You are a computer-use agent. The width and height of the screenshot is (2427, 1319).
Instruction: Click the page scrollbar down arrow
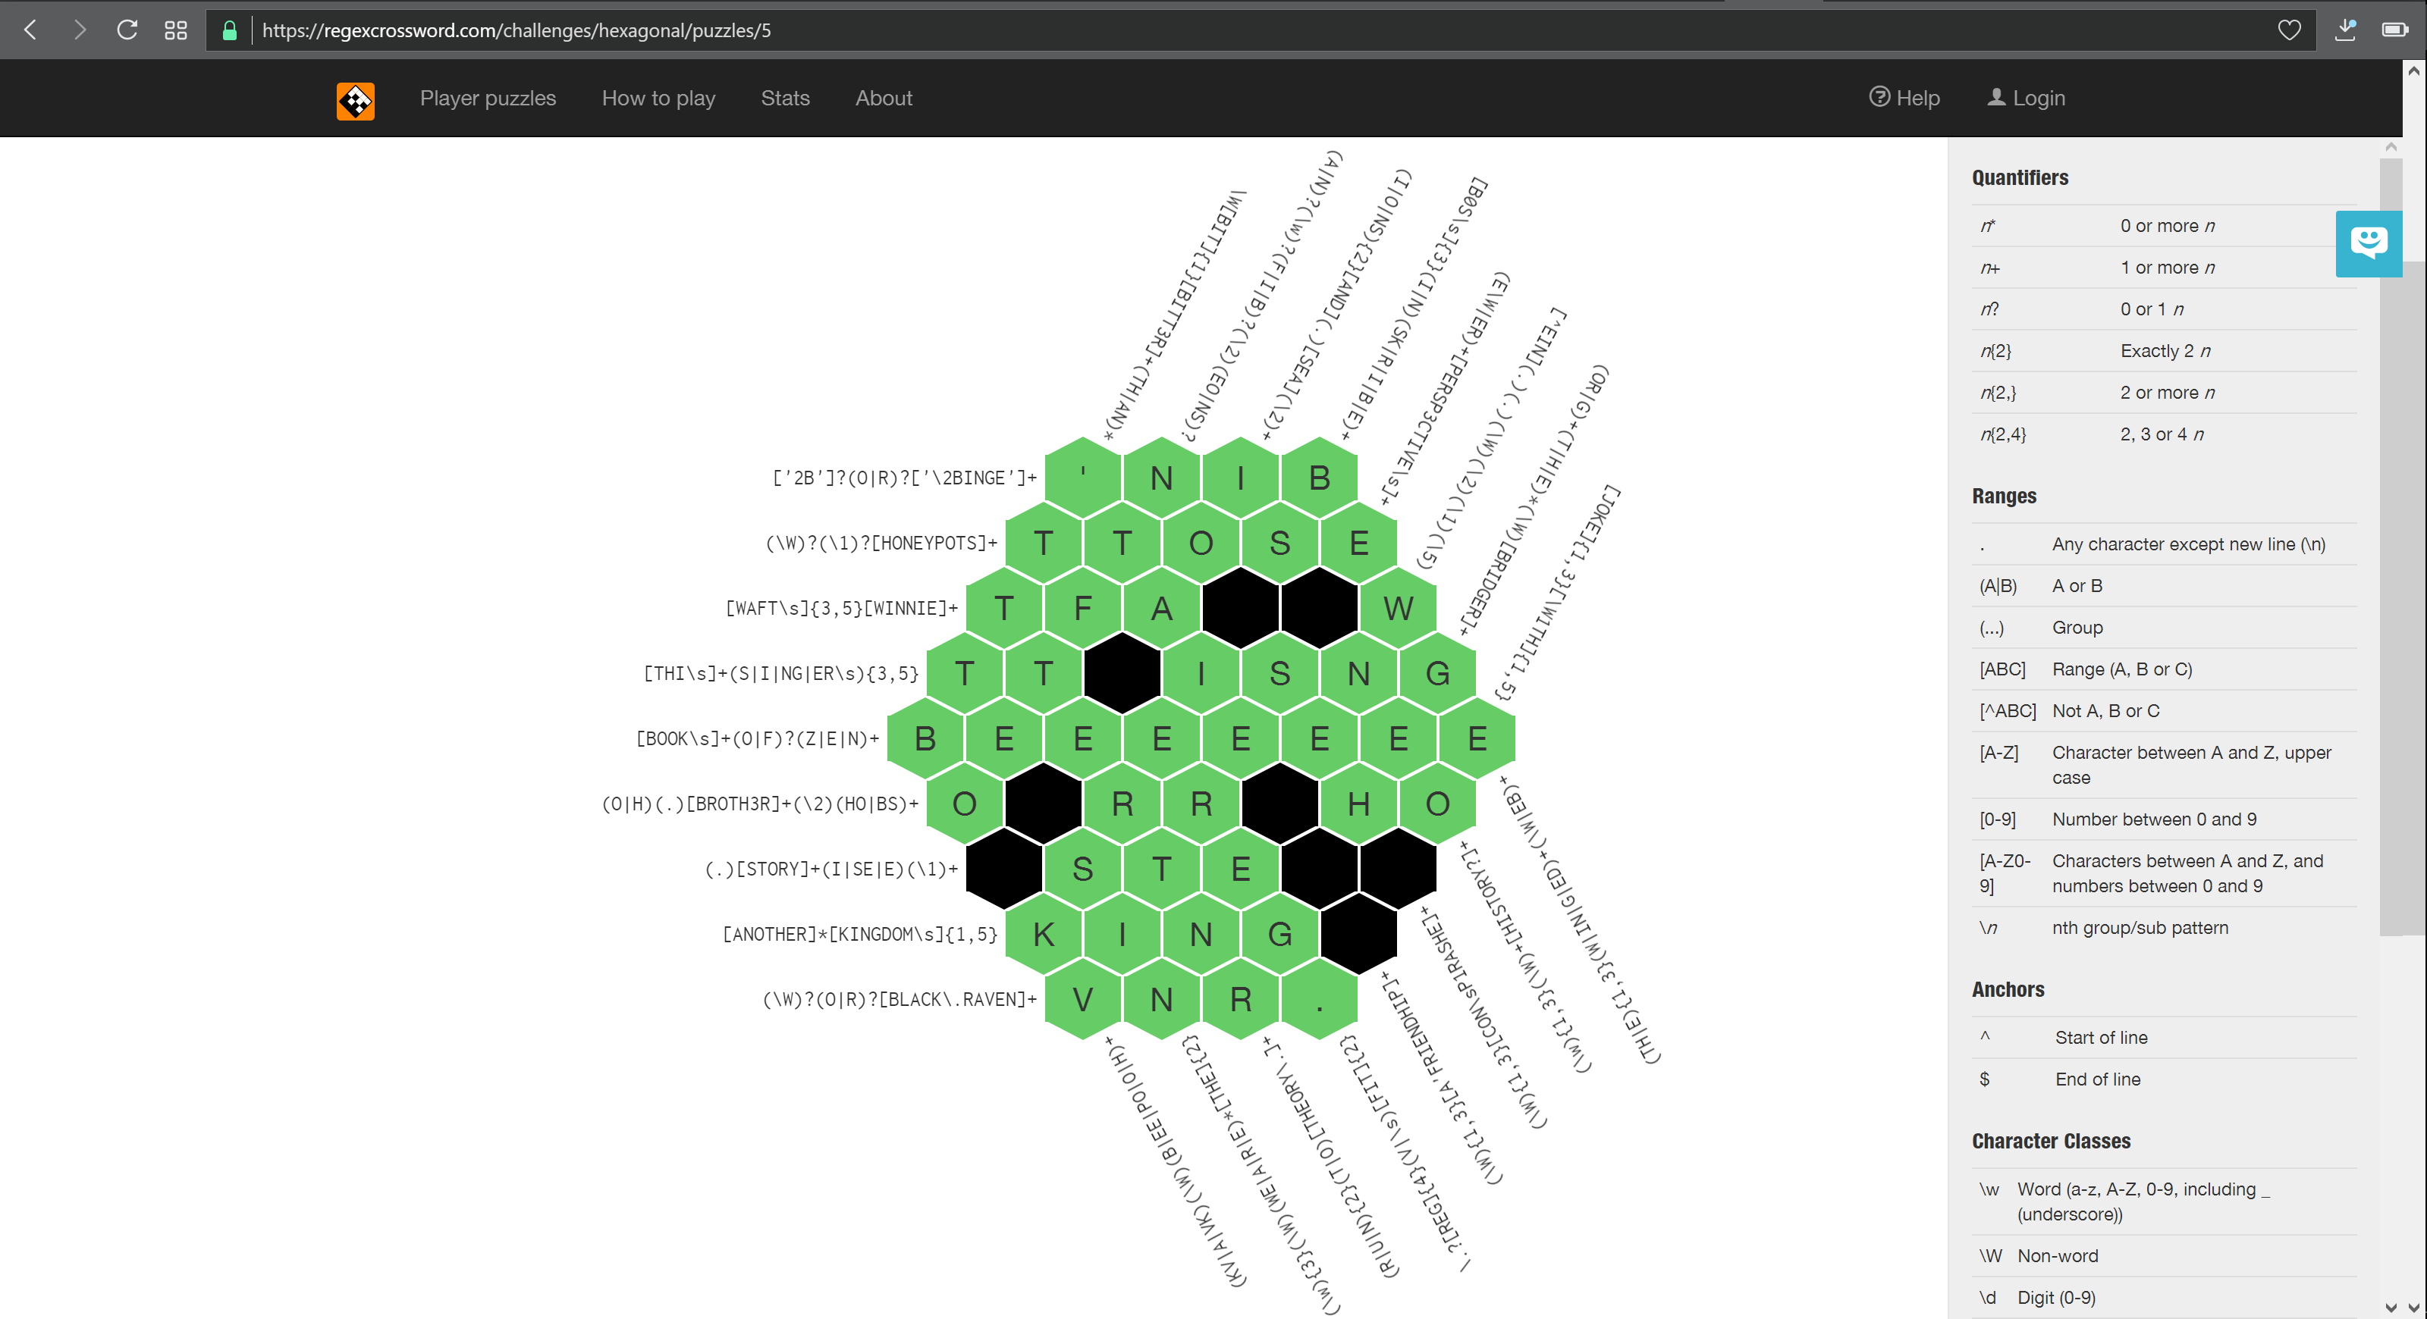2414,1307
